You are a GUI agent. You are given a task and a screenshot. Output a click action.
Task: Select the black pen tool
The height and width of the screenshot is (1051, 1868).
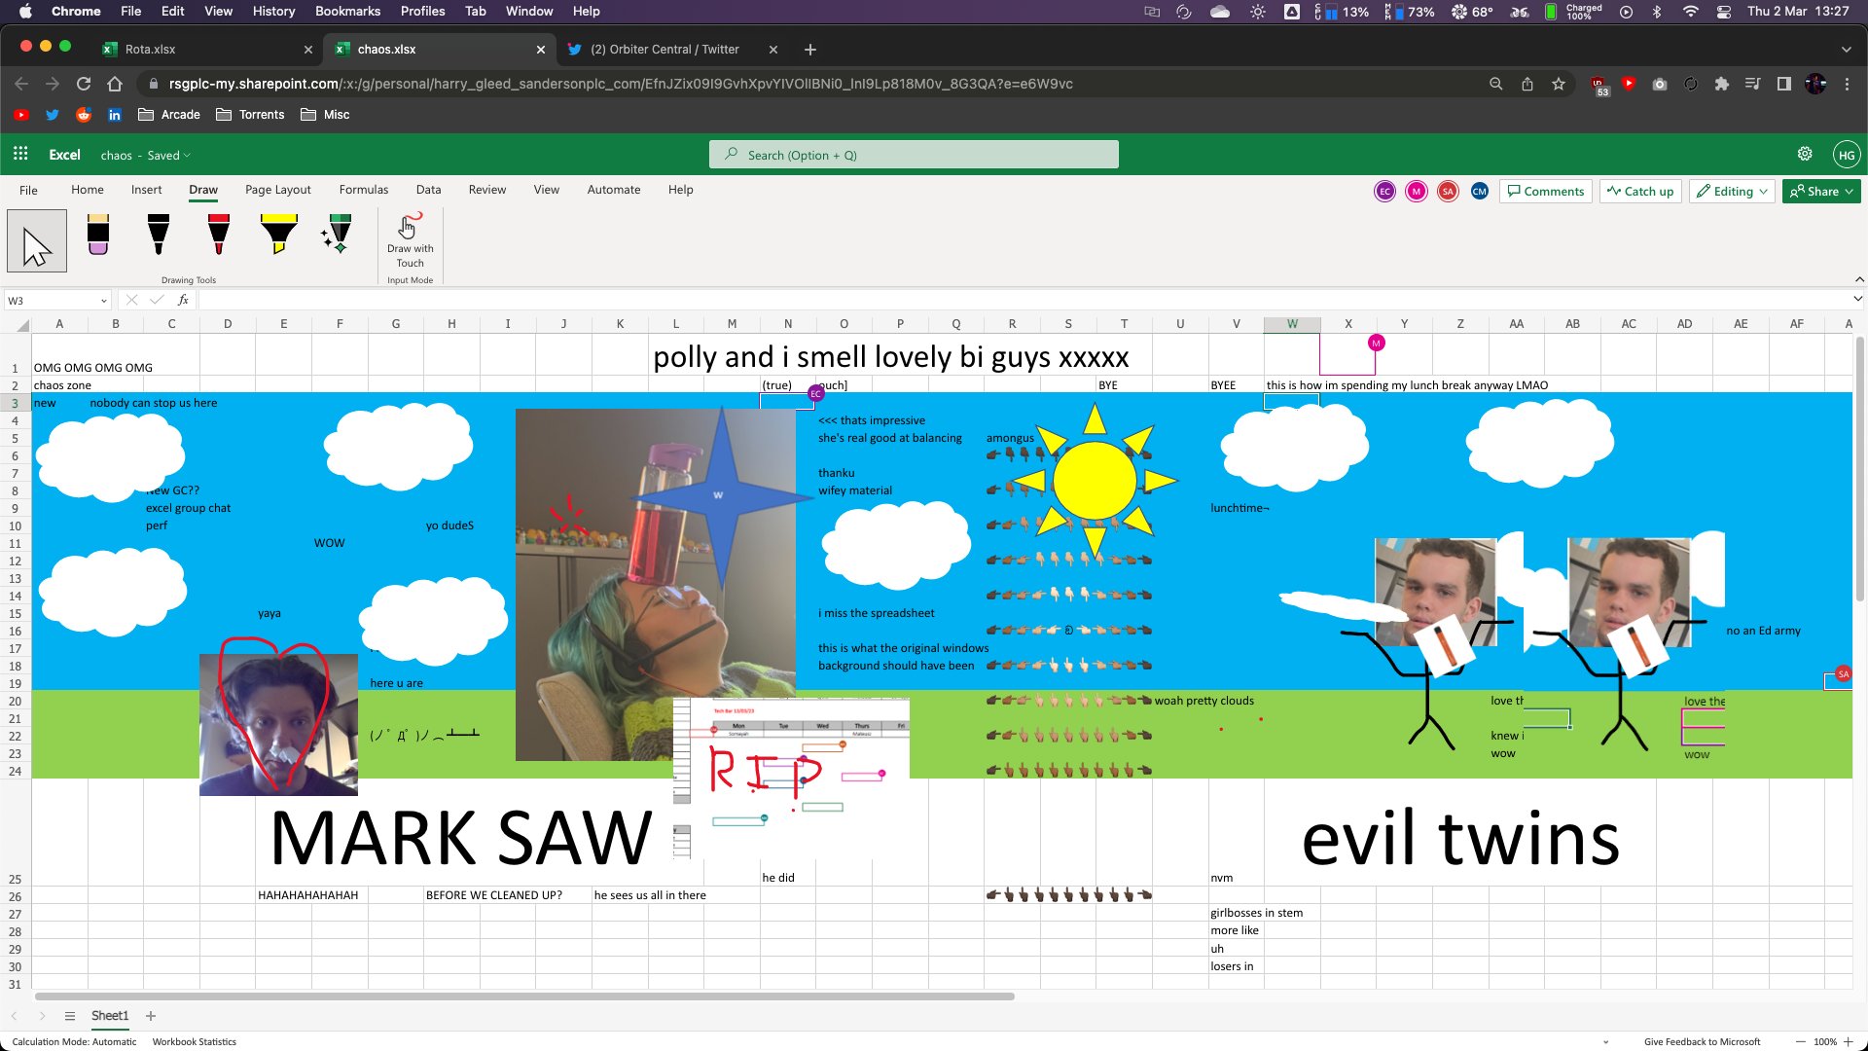point(159,236)
